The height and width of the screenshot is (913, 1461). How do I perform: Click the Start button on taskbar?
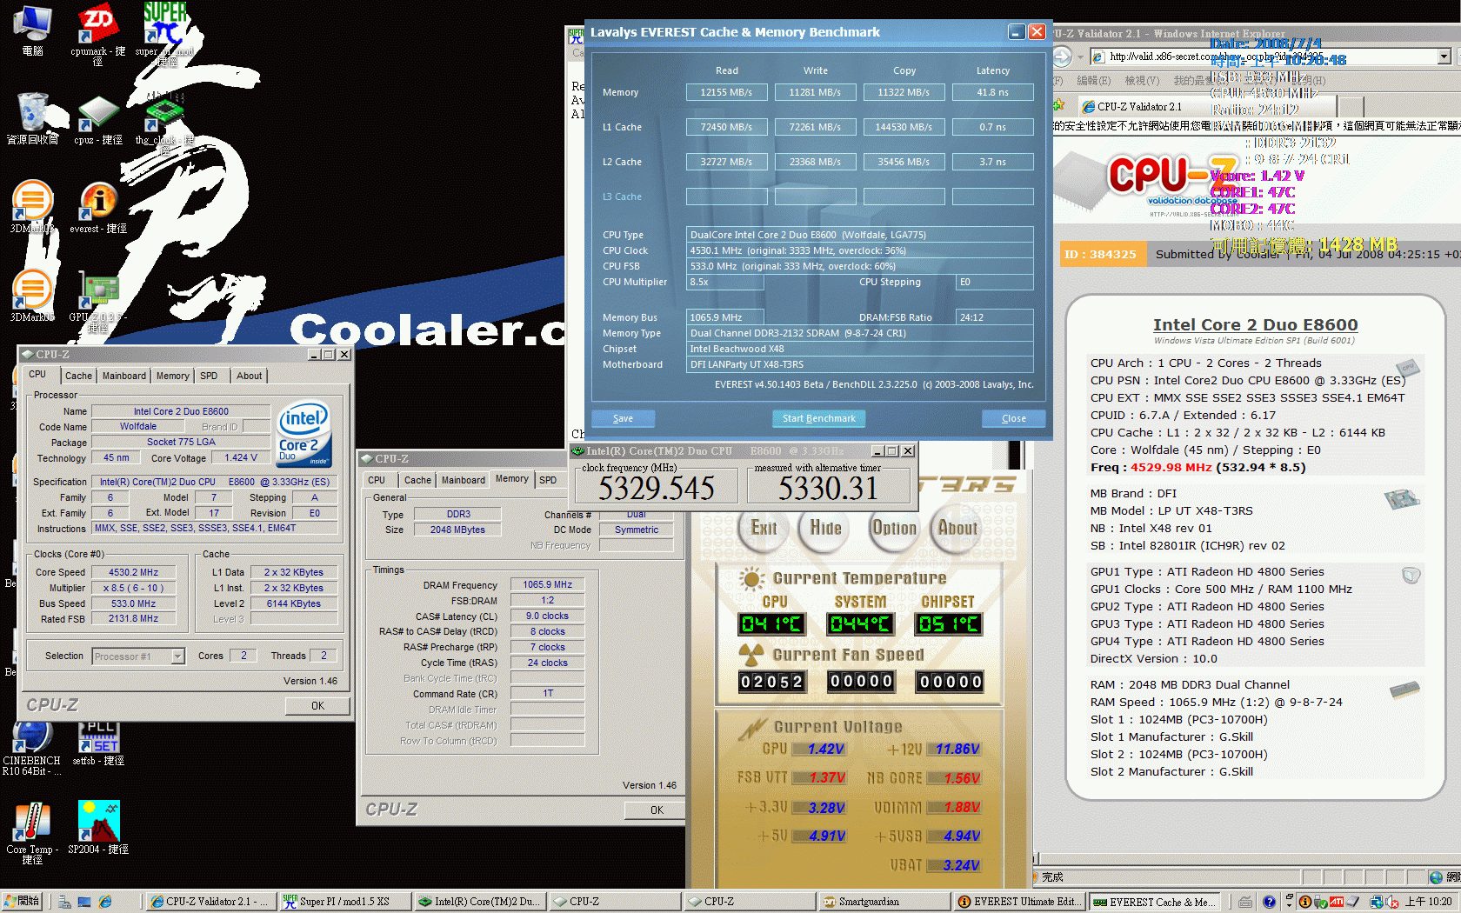point(22,902)
